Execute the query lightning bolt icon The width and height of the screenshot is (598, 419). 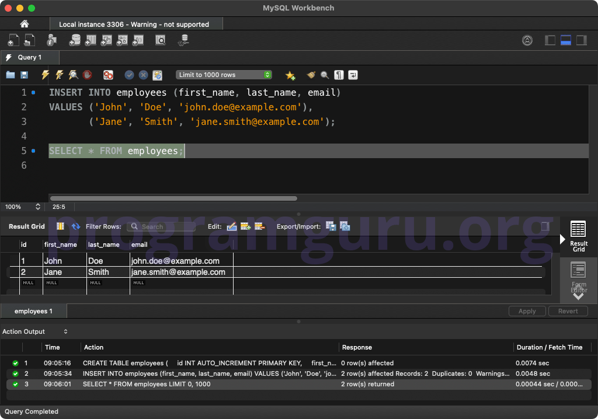46,75
